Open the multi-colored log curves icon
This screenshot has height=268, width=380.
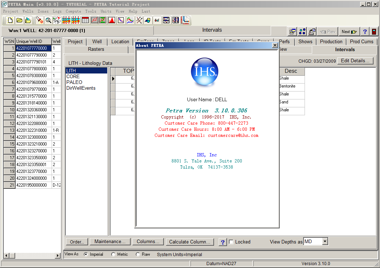click(130, 20)
